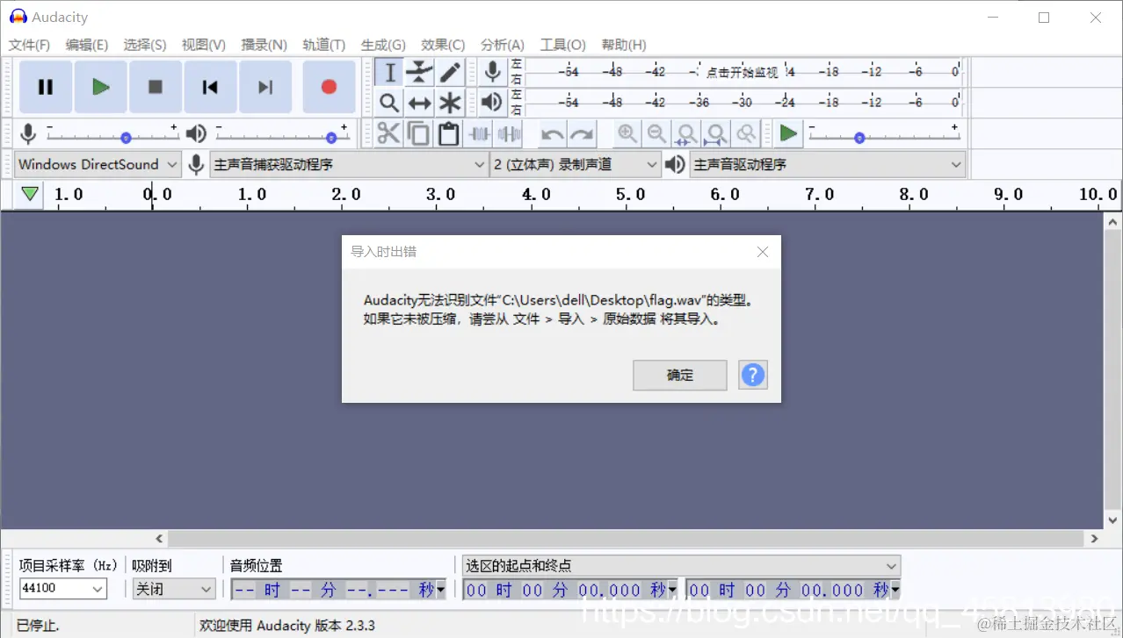Skip to start of project

pyautogui.click(x=210, y=87)
